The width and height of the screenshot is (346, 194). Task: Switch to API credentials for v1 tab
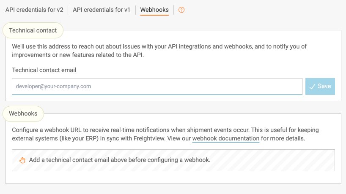pos(102,10)
